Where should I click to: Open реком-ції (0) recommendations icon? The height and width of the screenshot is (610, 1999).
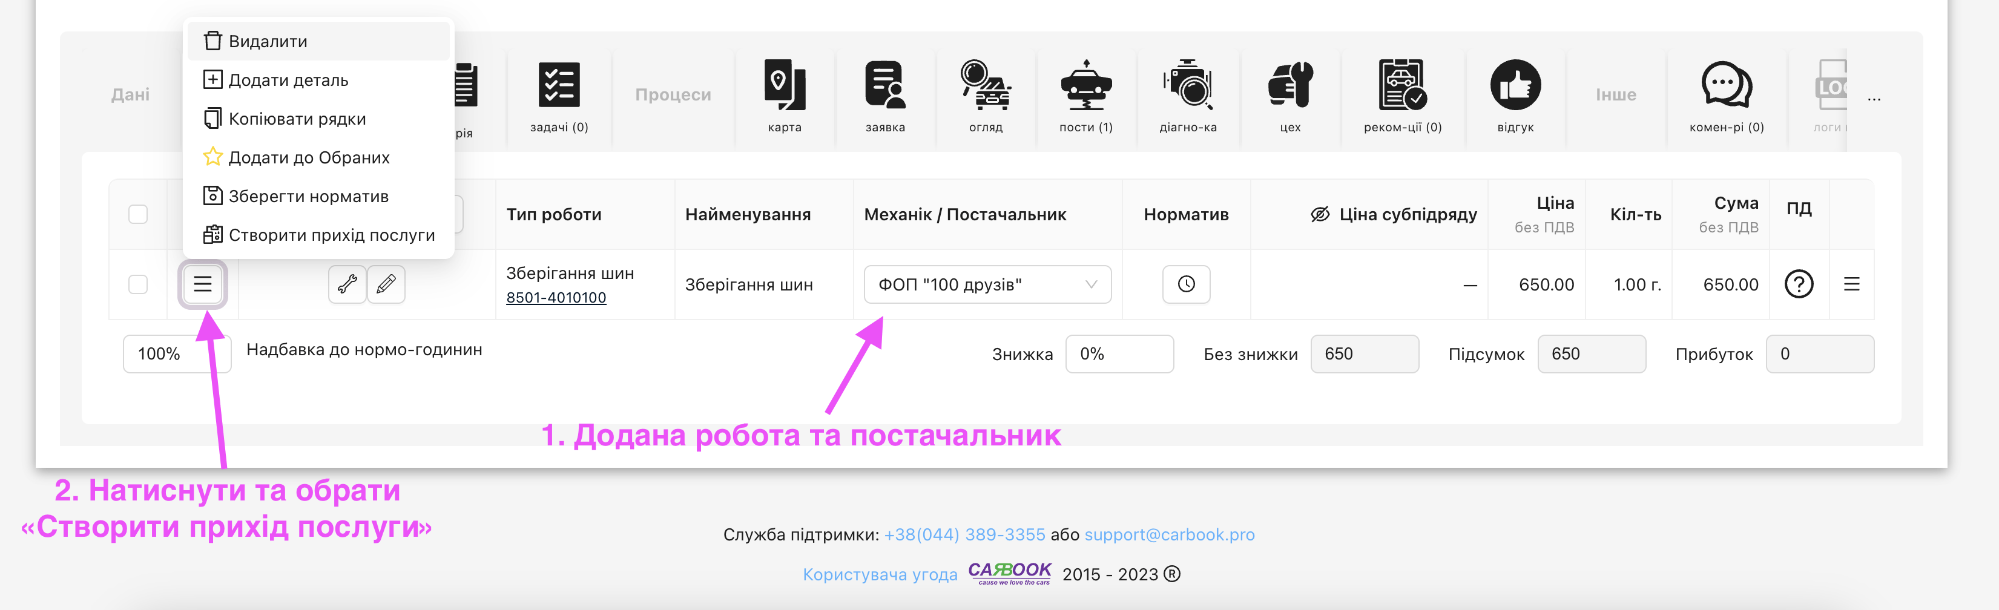pos(1401,85)
